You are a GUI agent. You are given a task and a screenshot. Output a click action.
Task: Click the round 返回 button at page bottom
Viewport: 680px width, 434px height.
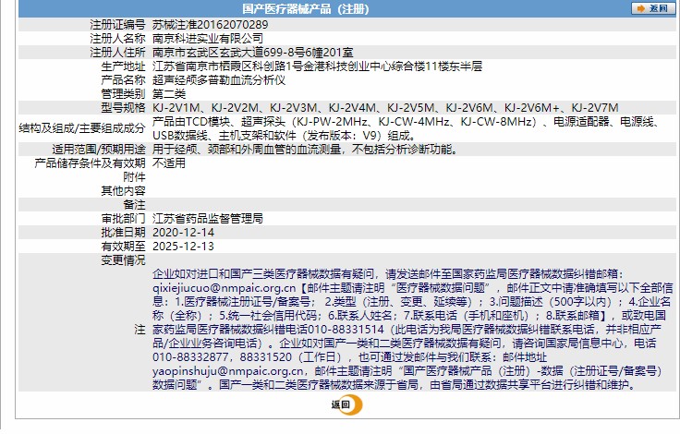pos(347,405)
